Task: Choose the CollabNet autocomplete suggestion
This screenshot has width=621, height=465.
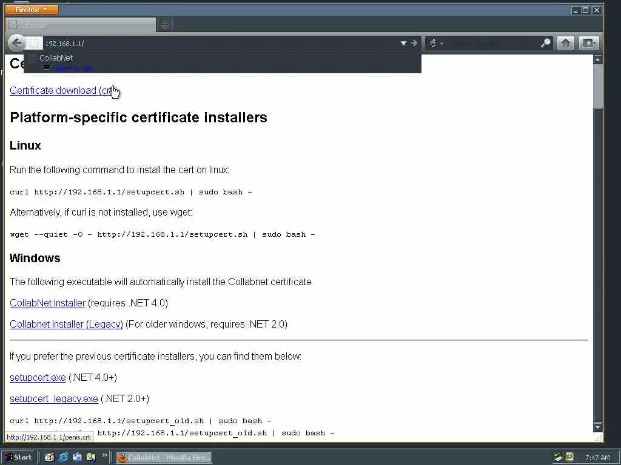Action: pyautogui.click(x=222, y=62)
